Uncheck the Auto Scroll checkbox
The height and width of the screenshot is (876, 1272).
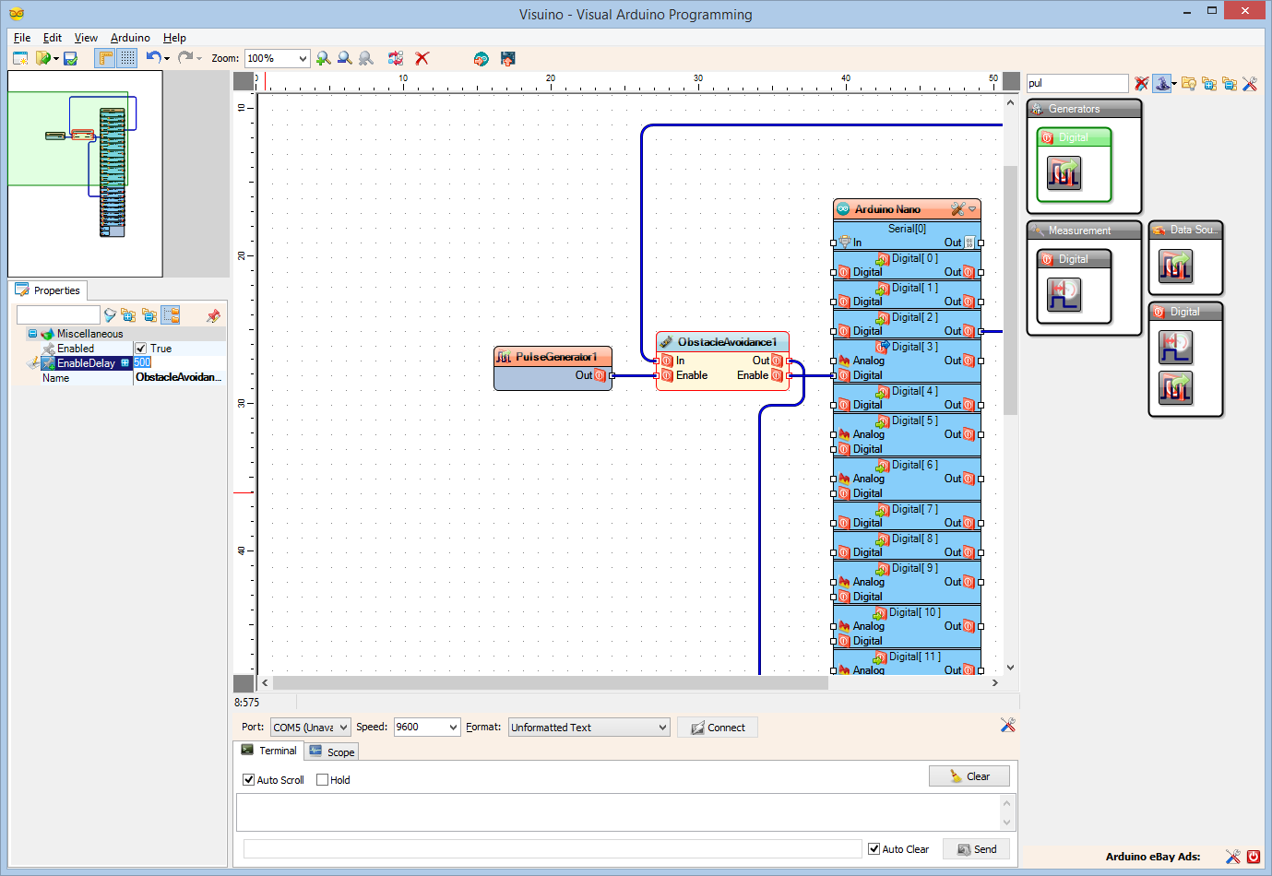click(249, 780)
